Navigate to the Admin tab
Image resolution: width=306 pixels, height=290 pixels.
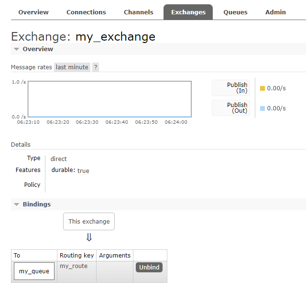click(275, 12)
